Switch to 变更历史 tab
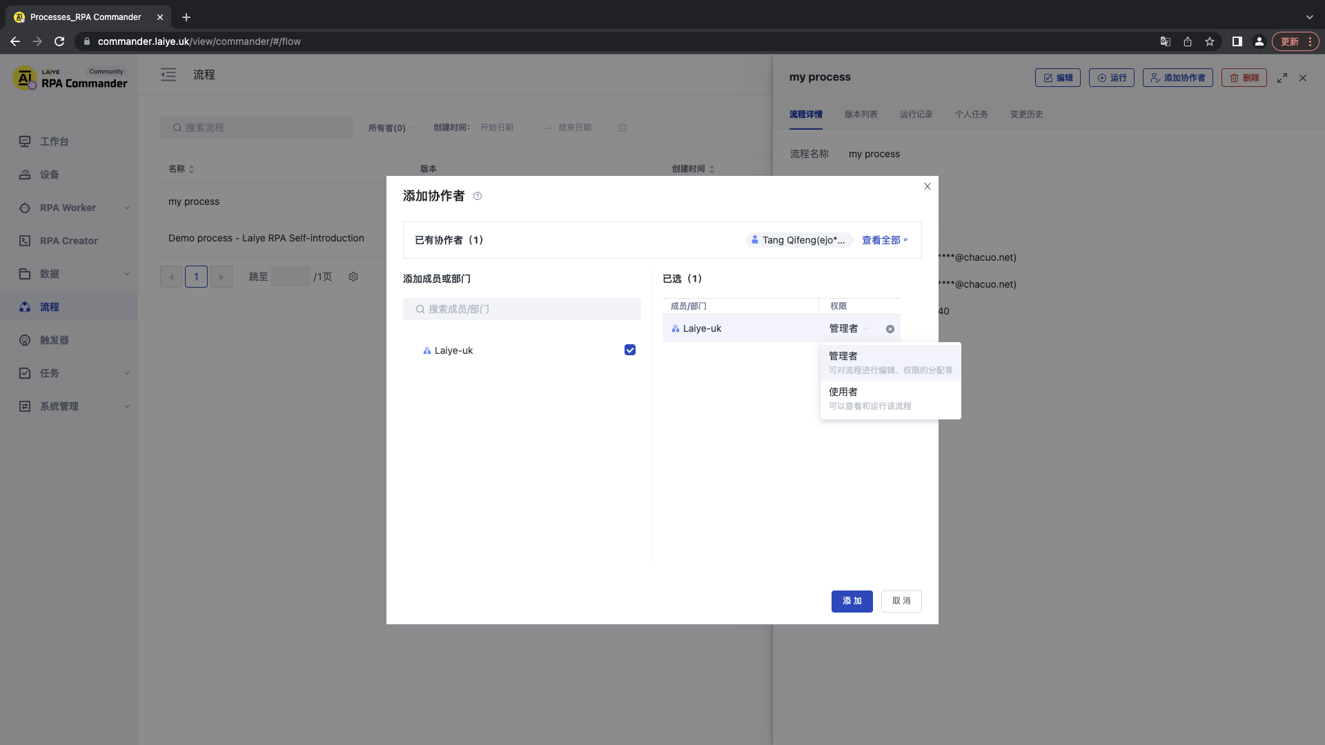 point(1026,115)
